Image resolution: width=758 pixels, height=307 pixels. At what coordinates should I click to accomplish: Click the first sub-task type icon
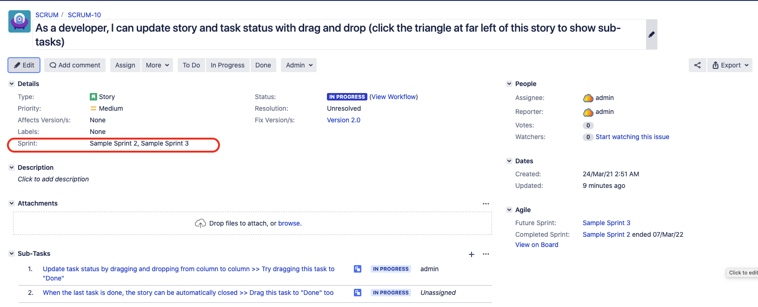coord(358,269)
